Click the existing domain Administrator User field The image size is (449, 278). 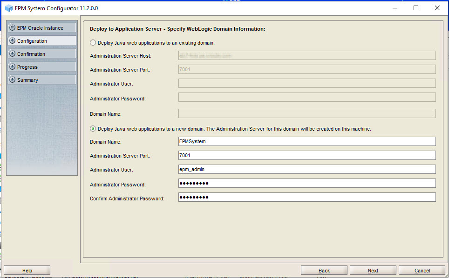[x=307, y=83]
